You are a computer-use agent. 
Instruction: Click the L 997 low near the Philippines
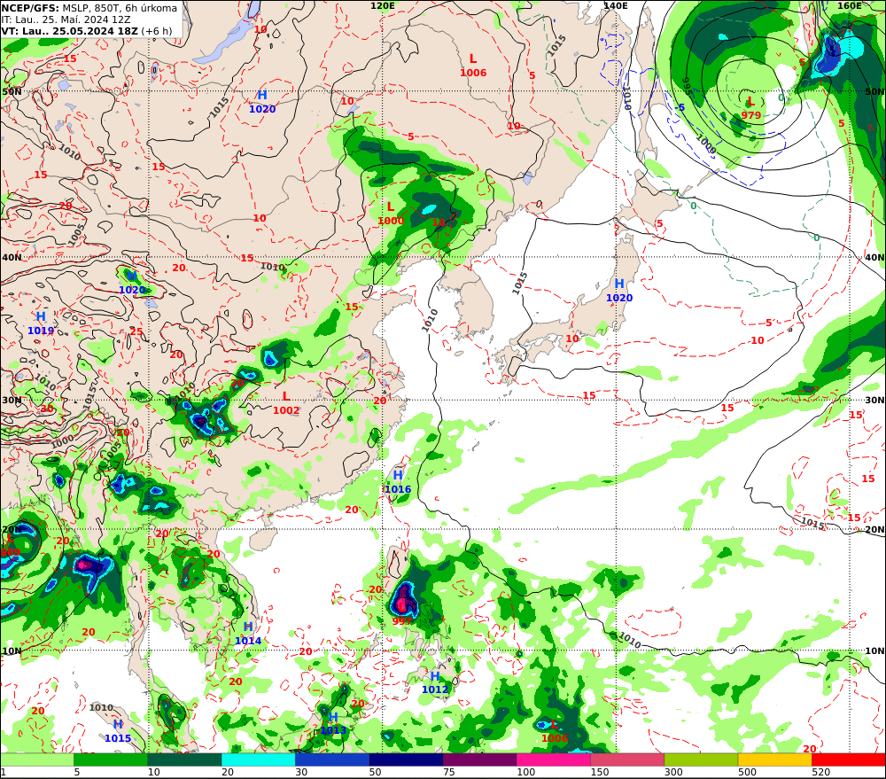click(402, 614)
